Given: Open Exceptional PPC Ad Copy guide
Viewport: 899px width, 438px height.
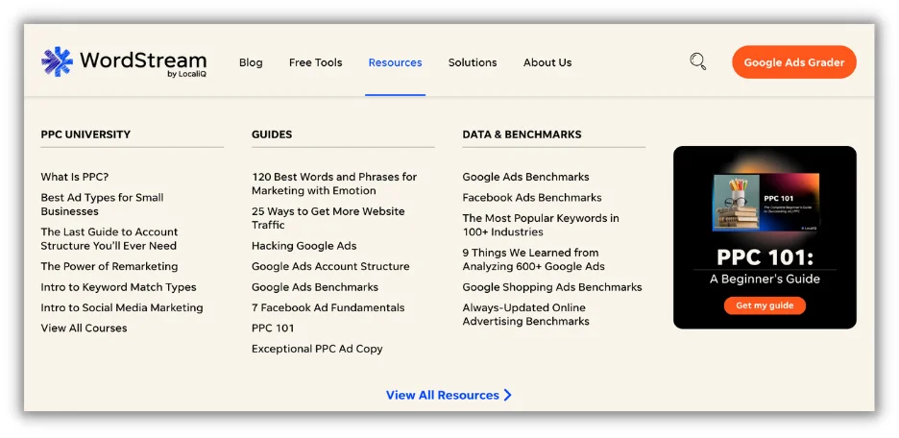Looking at the screenshot, I should coord(317,349).
